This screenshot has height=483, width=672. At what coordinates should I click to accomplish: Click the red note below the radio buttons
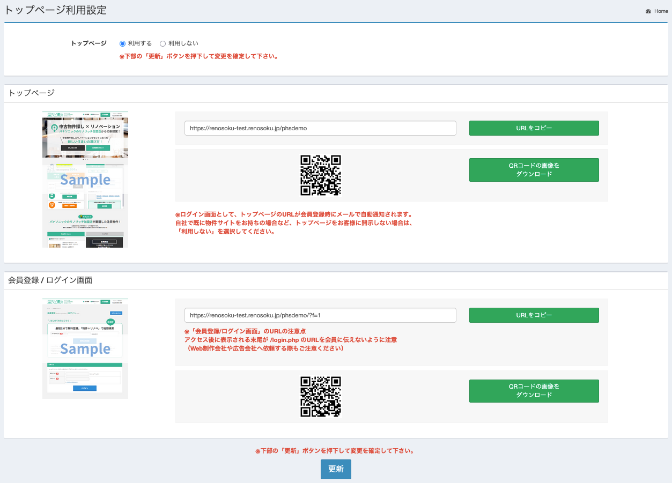tap(198, 56)
